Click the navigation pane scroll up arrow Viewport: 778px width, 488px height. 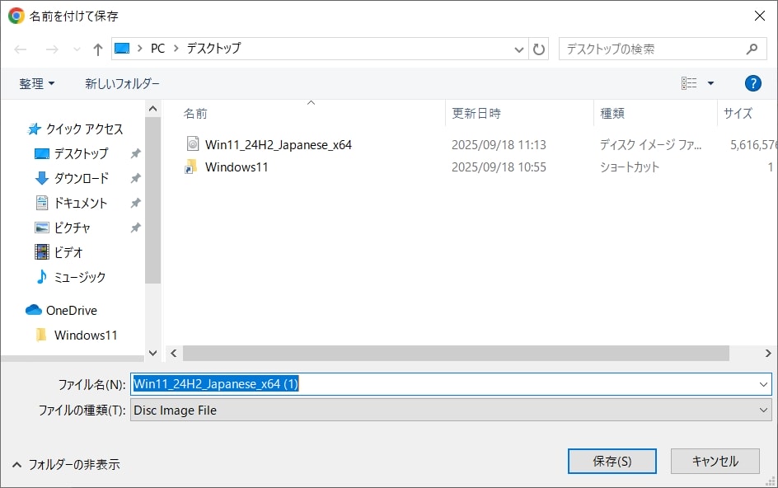[x=152, y=109]
